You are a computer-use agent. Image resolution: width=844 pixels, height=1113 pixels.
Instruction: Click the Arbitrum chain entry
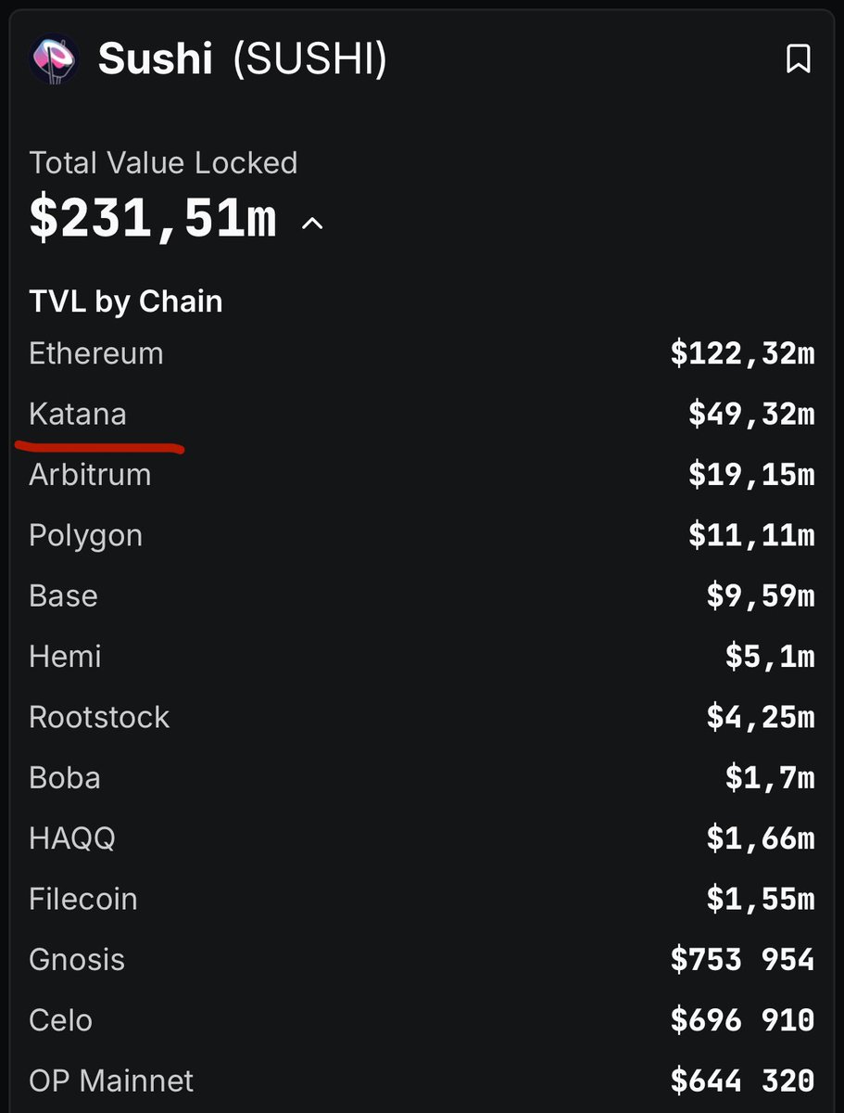(422, 475)
